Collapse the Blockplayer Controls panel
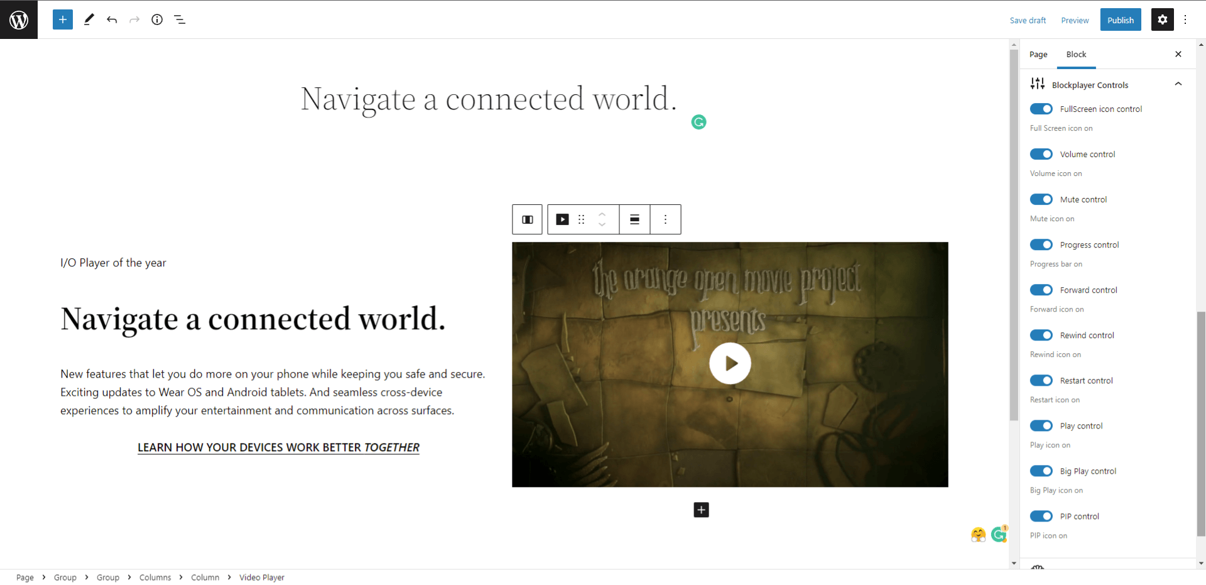 (1178, 84)
